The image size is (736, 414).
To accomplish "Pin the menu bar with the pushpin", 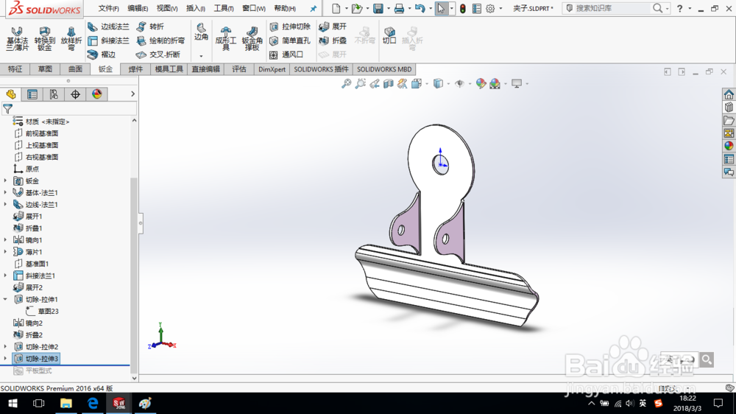I will pos(313,8).
